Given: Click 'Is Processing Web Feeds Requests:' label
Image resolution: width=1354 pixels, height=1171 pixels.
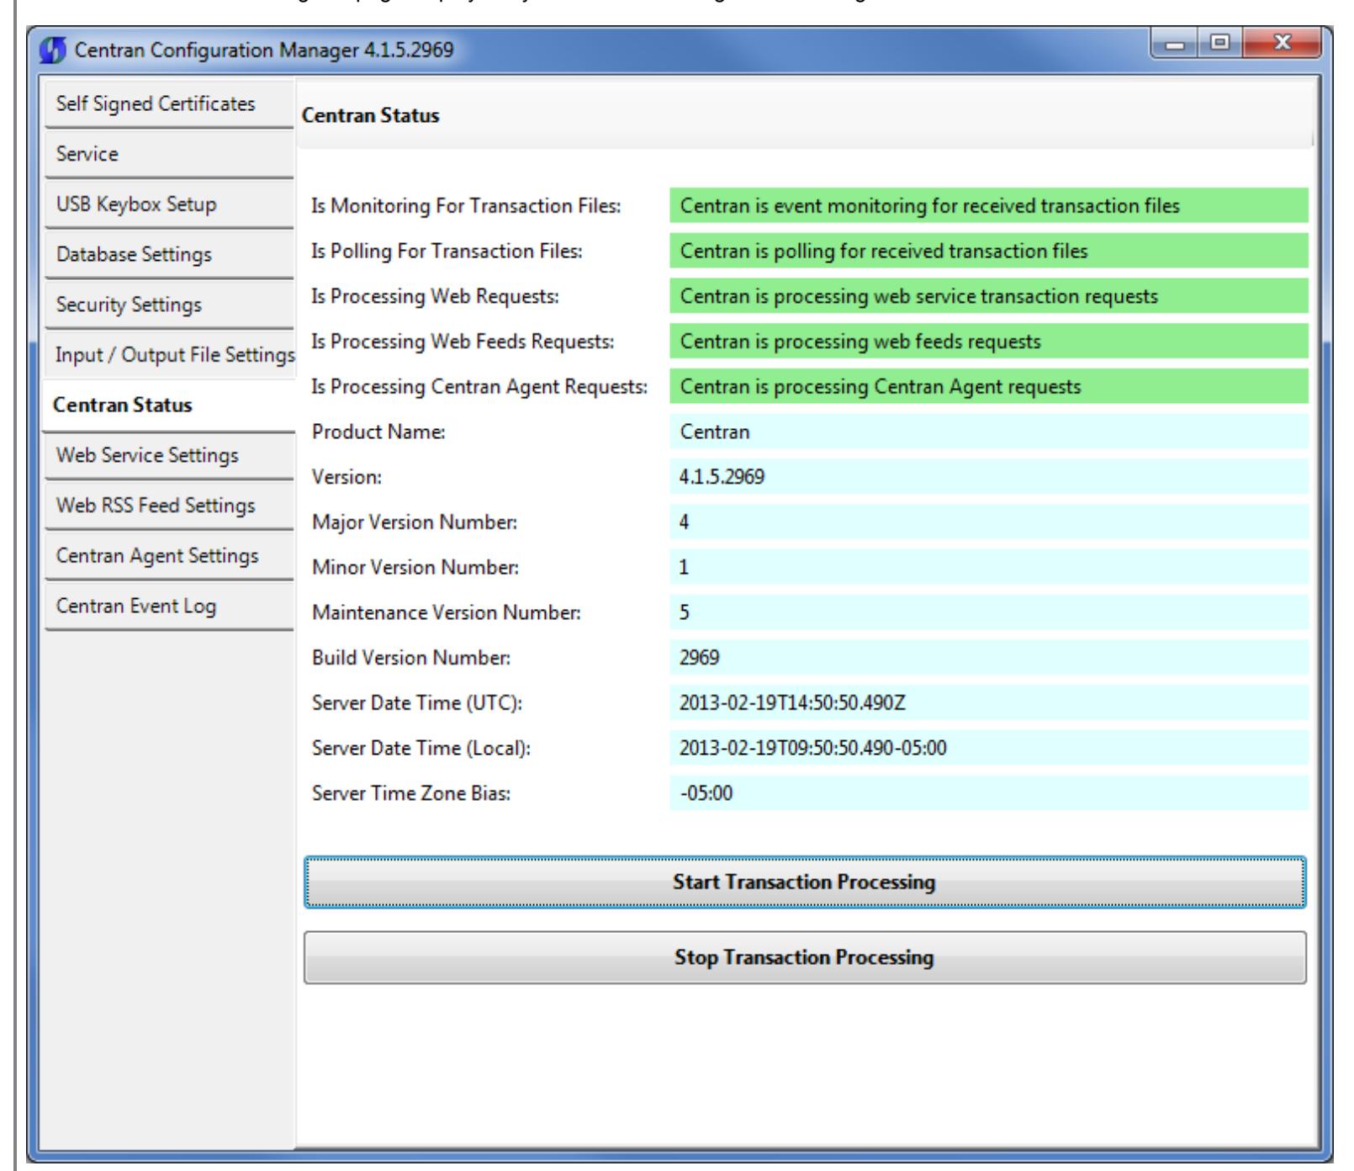Looking at the screenshot, I should pyautogui.click(x=463, y=342).
